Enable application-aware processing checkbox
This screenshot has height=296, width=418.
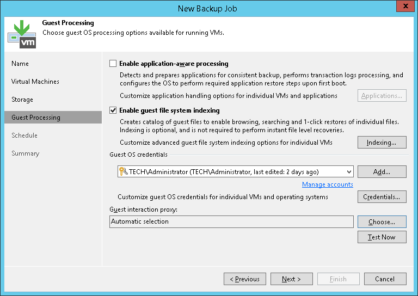tap(113, 64)
